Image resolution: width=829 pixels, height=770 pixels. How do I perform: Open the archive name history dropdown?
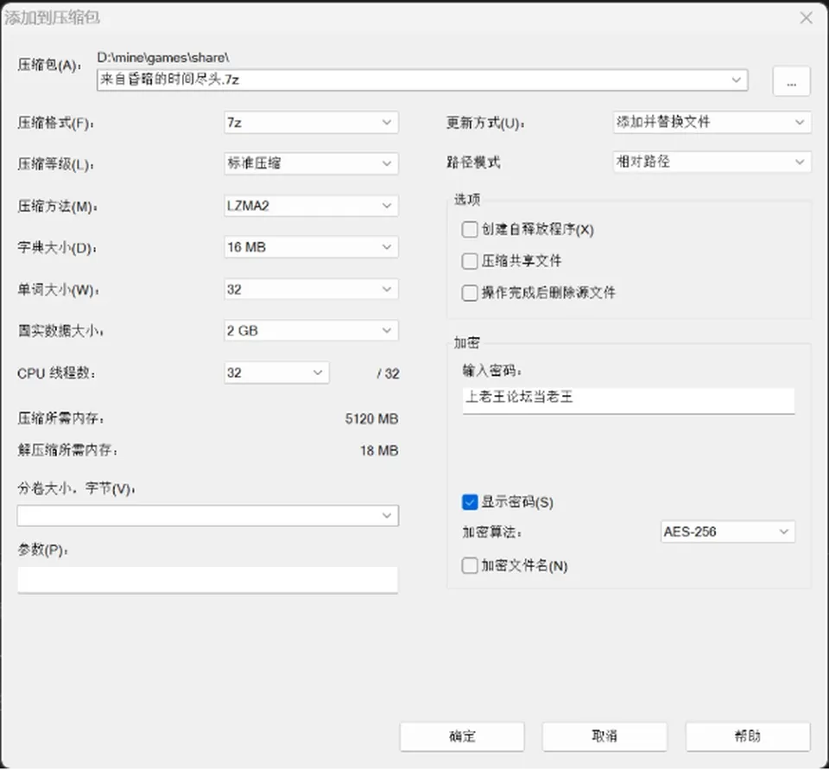tap(736, 80)
